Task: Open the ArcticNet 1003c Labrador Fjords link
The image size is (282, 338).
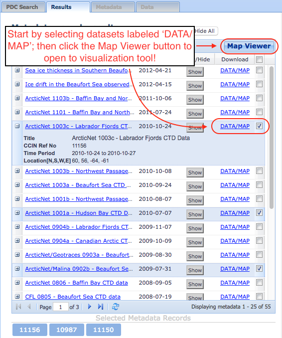Action: (x=78, y=126)
